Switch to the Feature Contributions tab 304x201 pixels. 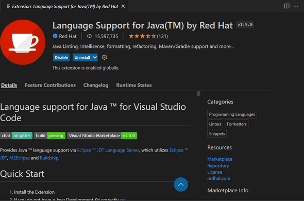click(x=50, y=85)
